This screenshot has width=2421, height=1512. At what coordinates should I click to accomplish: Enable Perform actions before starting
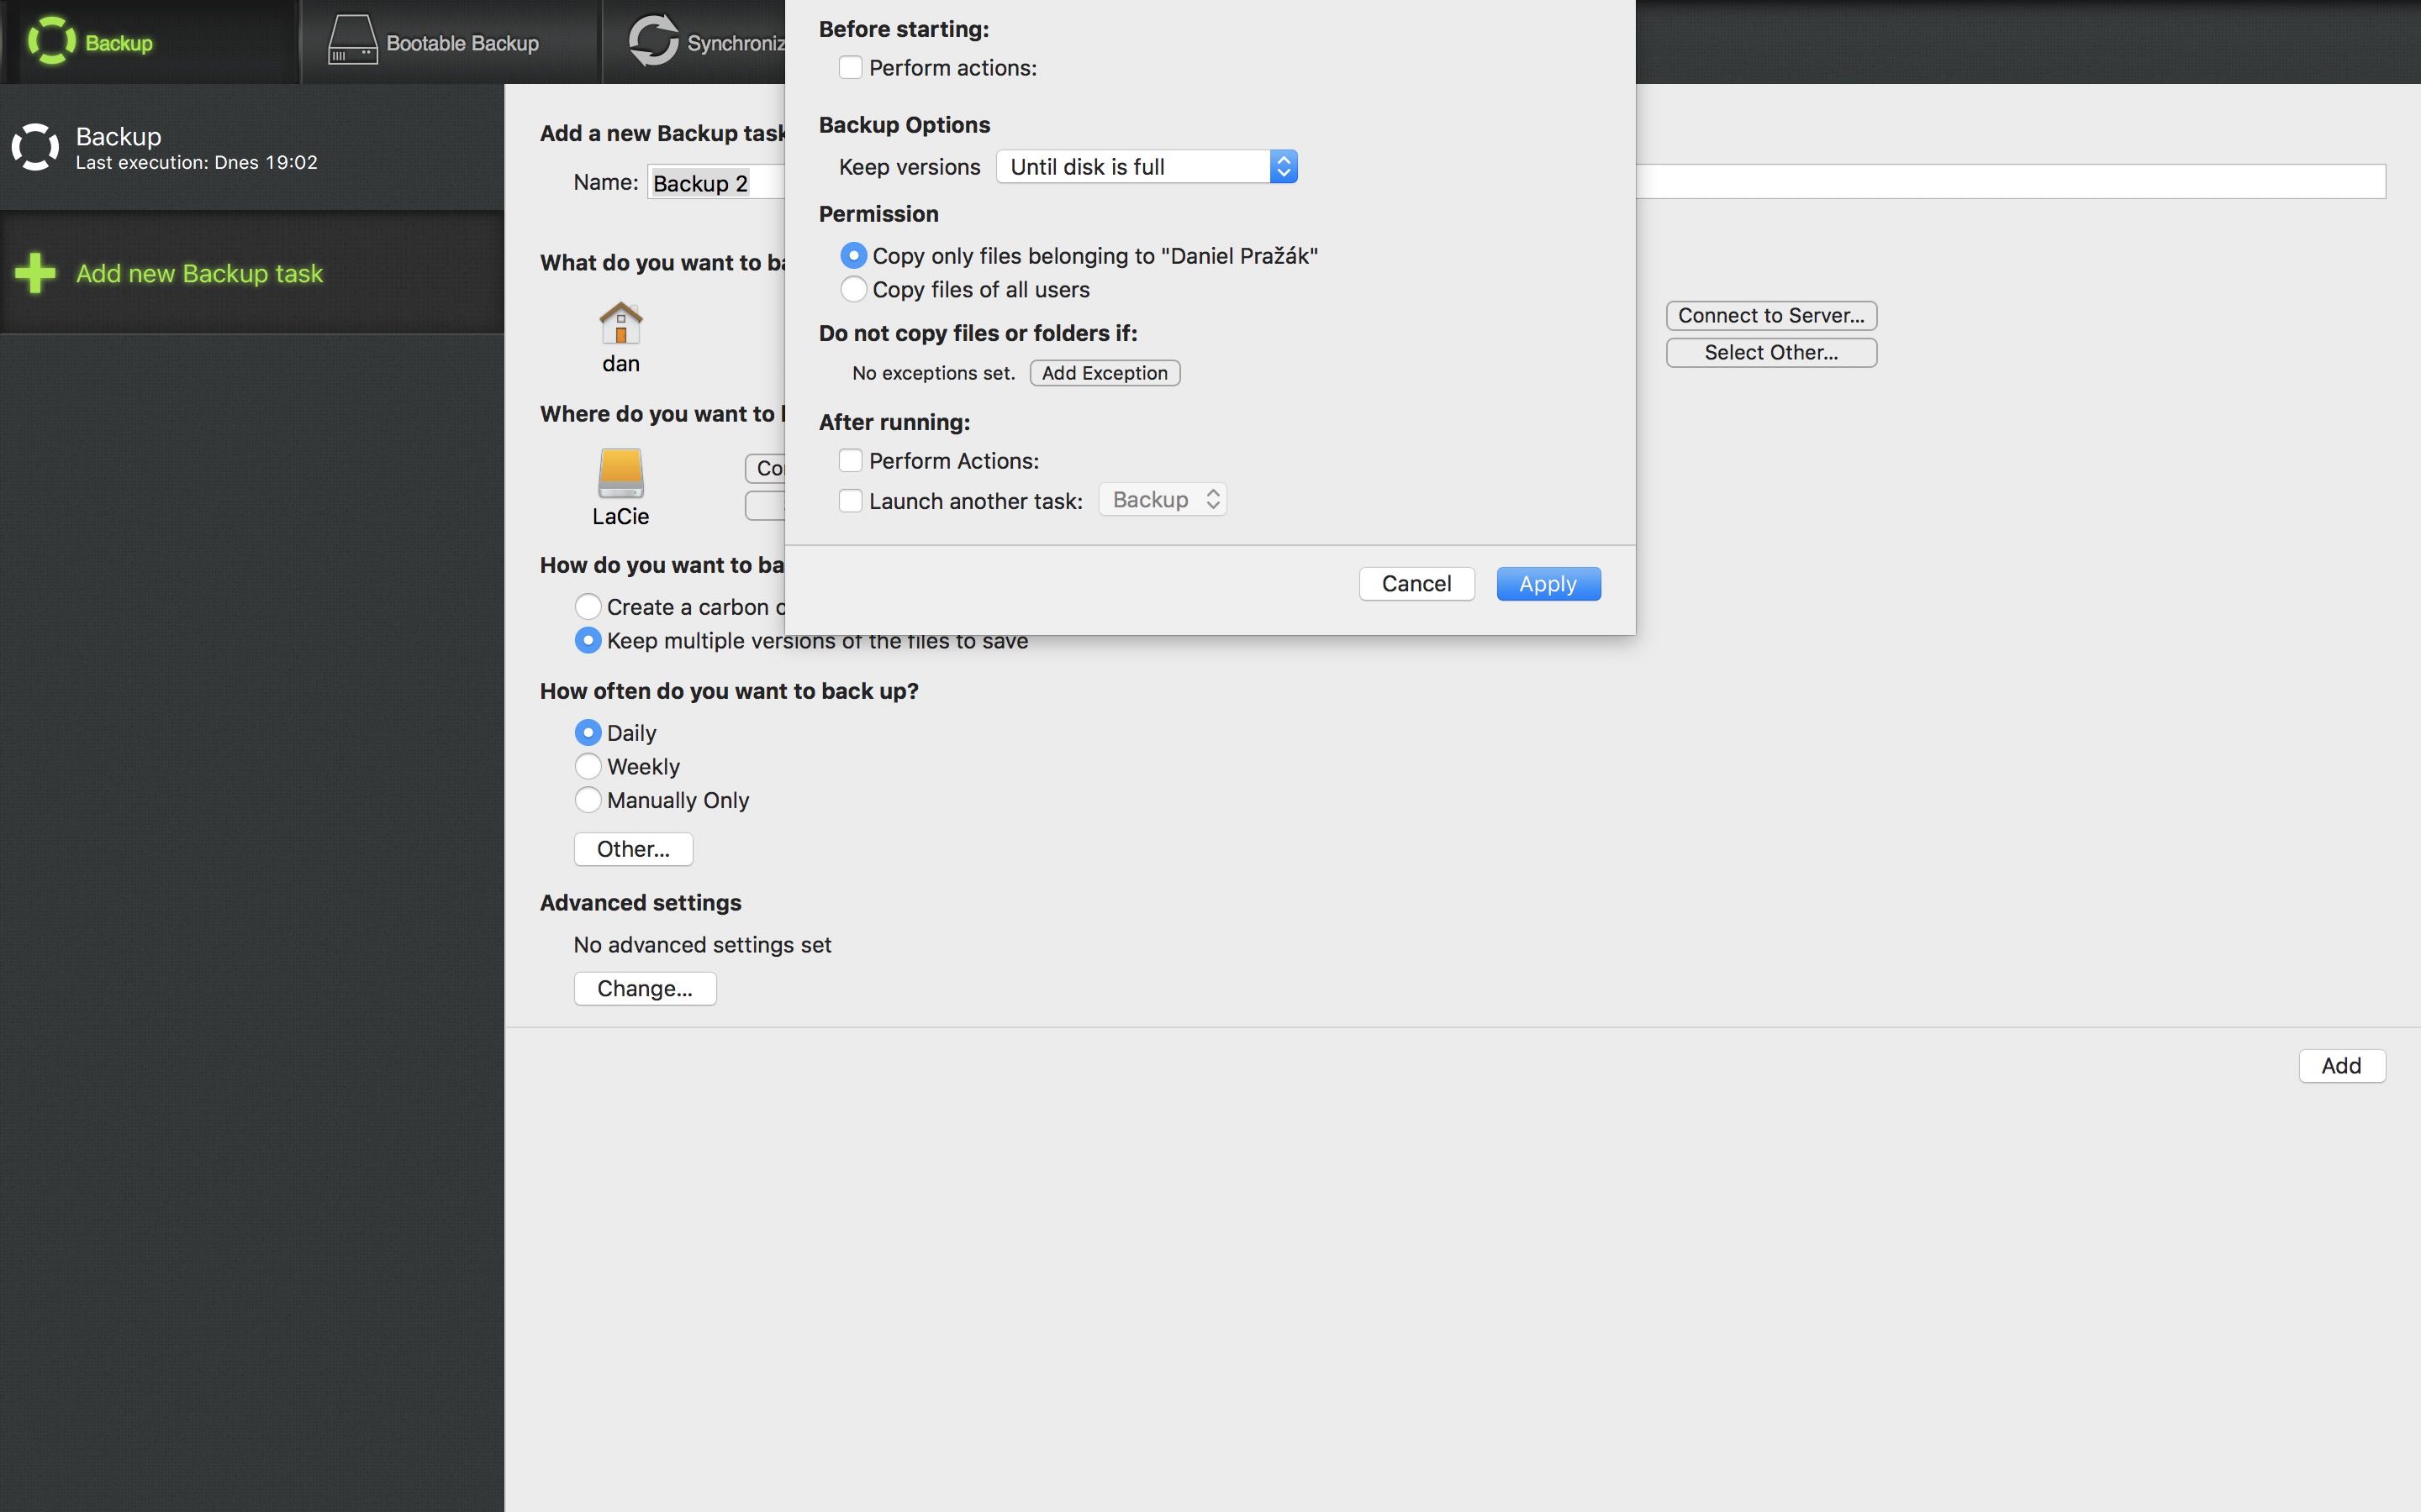851,68
